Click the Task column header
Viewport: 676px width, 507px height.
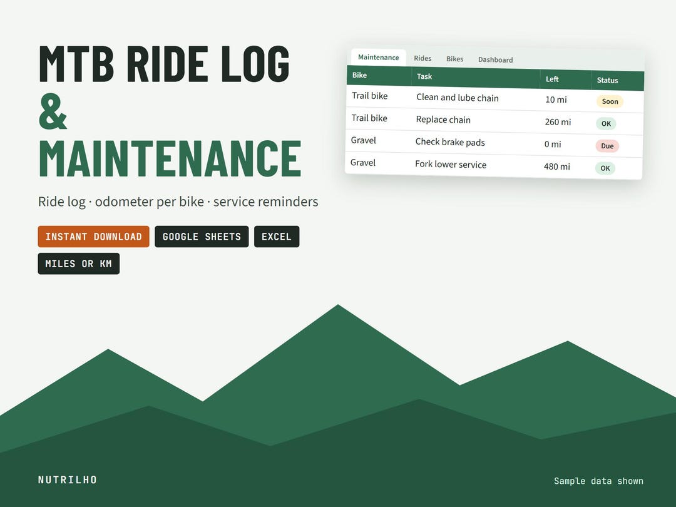(476, 78)
